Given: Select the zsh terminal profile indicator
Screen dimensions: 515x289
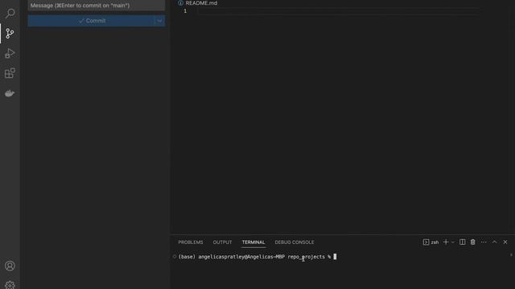Looking at the screenshot, I should 431,242.
